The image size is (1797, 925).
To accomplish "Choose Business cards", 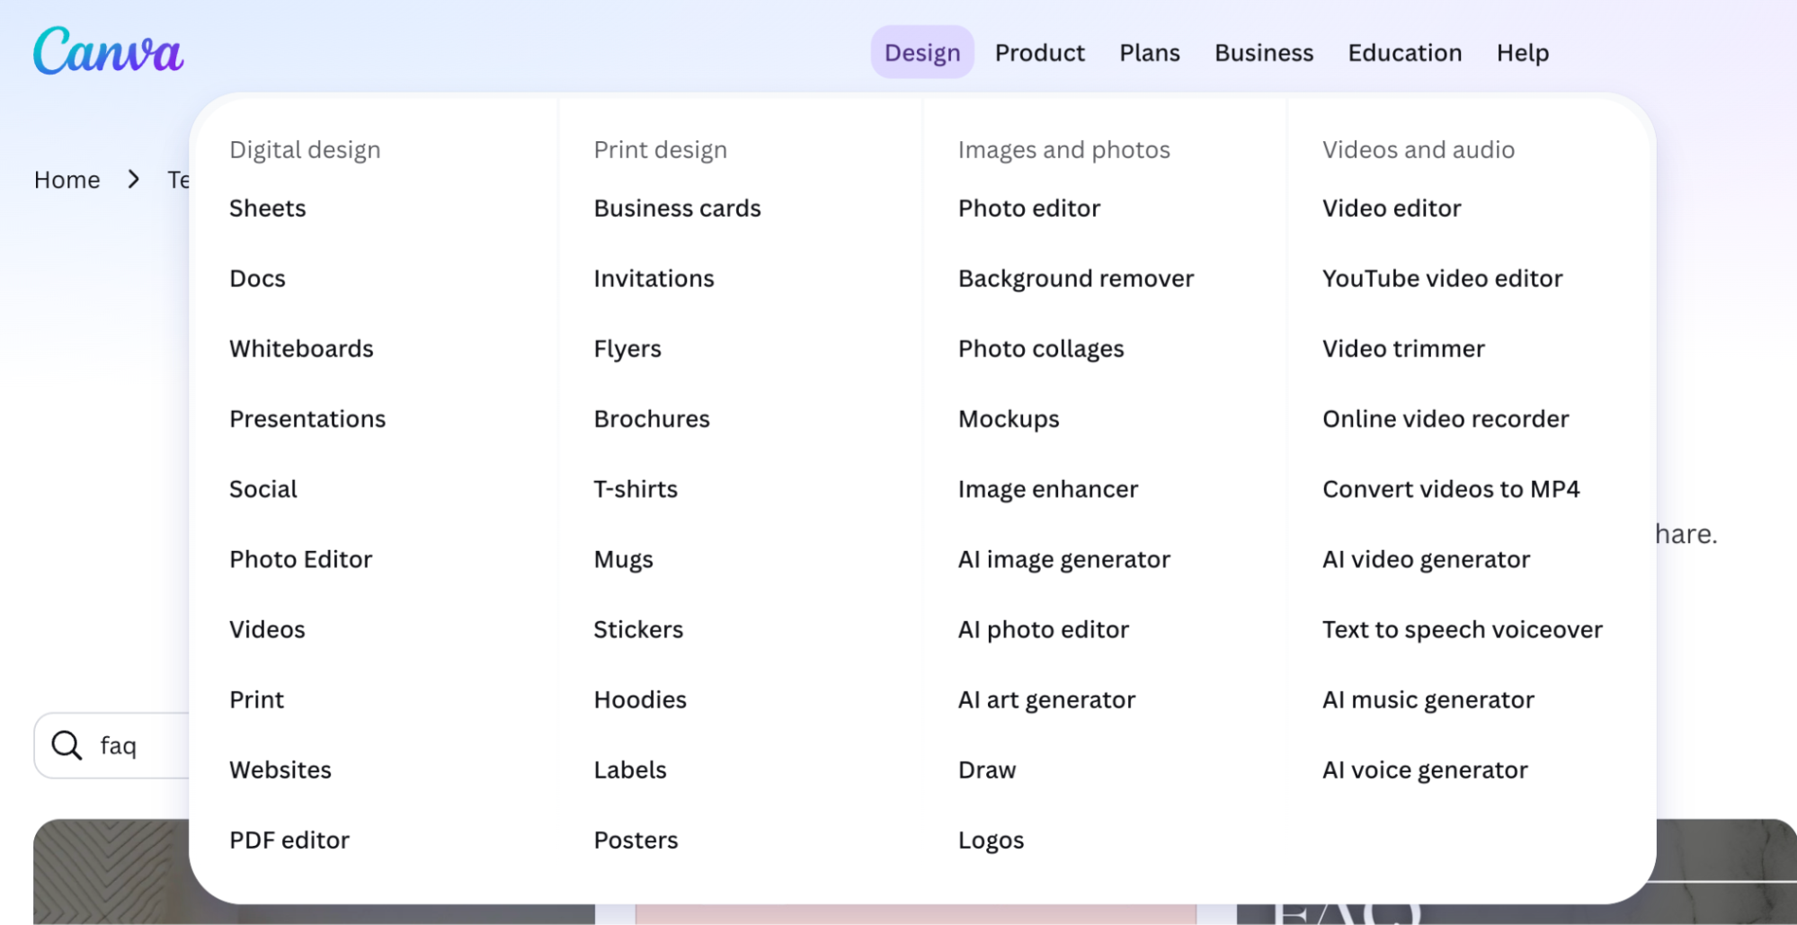I will click(678, 209).
